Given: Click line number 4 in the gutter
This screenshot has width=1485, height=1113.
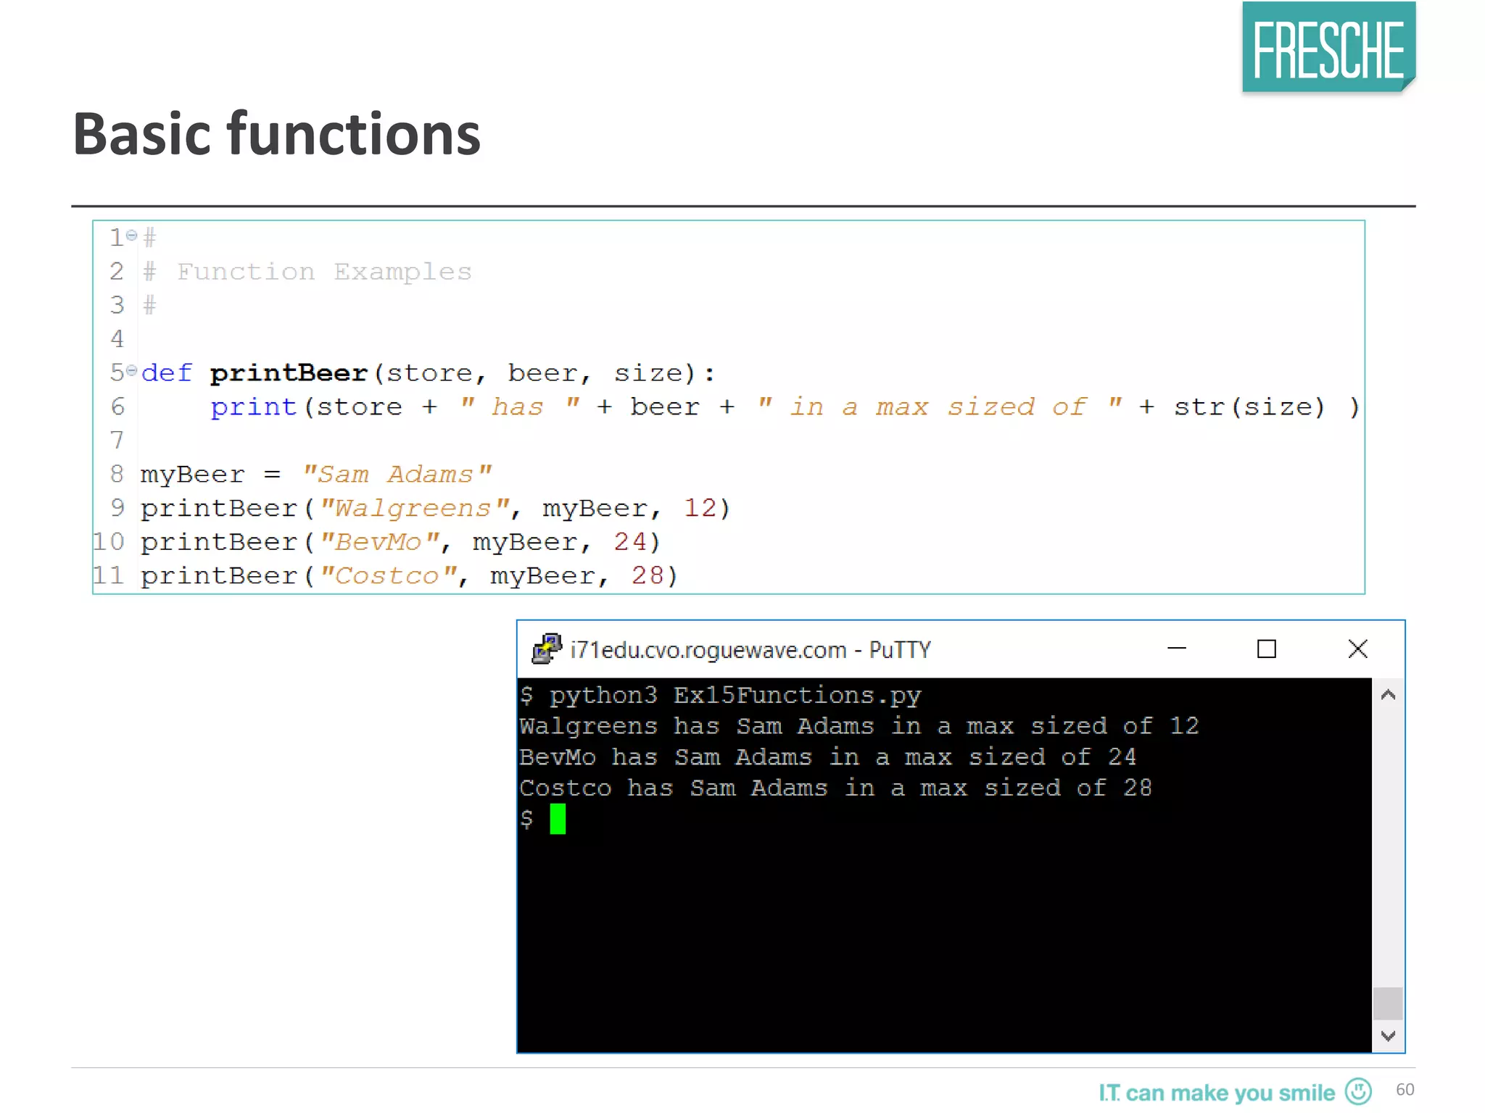Looking at the screenshot, I should pos(117,338).
